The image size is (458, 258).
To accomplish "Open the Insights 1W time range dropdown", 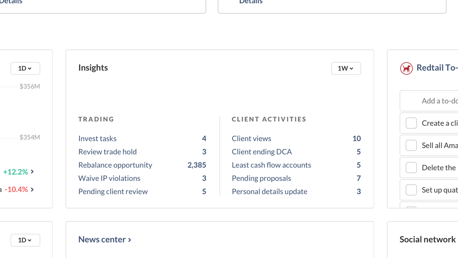I will [346, 68].
